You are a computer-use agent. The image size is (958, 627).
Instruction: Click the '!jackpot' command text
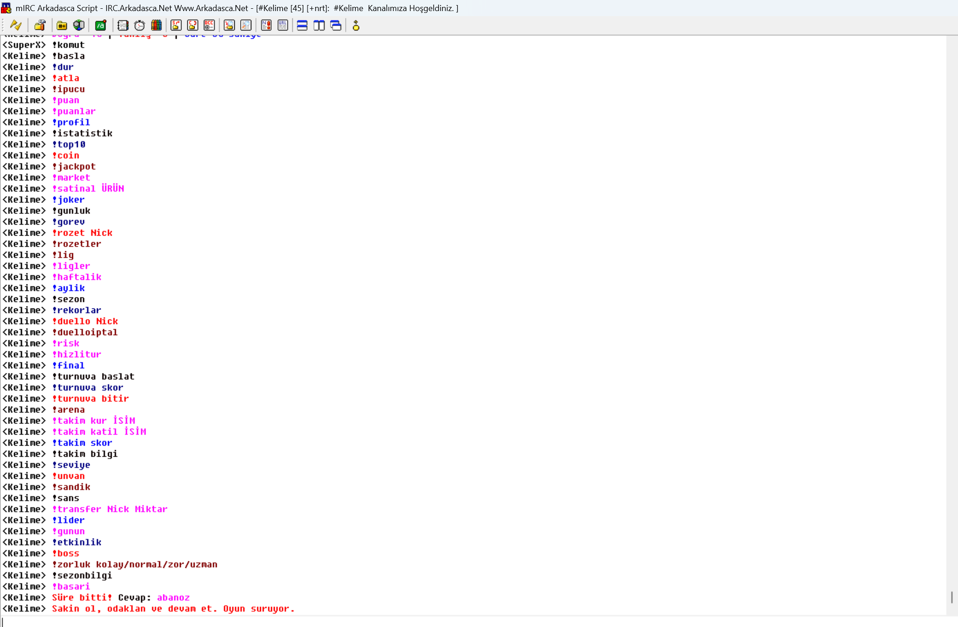(74, 167)
